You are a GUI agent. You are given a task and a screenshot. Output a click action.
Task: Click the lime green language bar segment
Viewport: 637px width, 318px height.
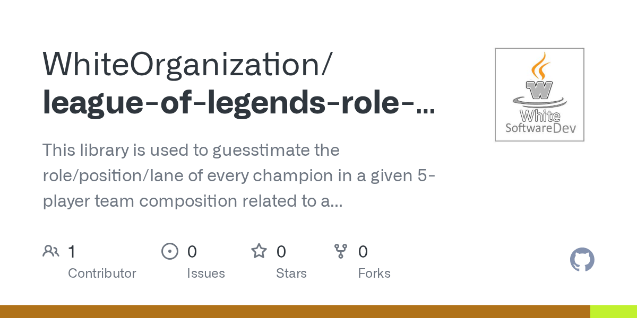pos(613,312)
